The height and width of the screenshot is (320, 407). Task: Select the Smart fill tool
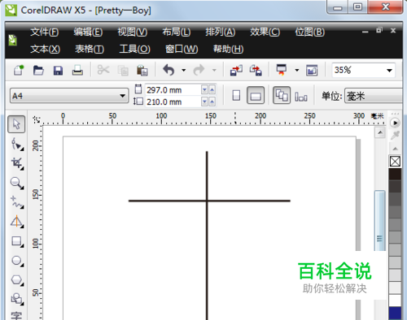tap(17, 222)
